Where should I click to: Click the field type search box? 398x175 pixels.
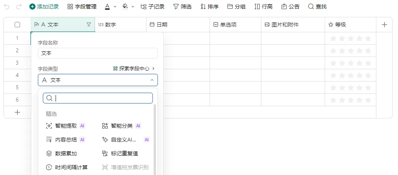[x=98, y=98]
